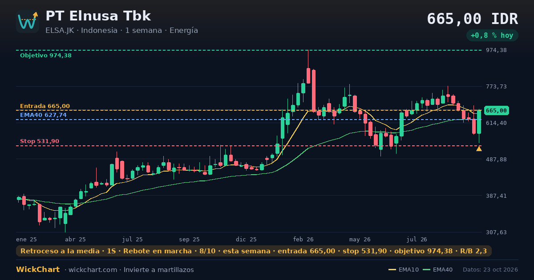Click the feb 26 date label
Image resolution: width=534 pixels, height=280 pixels.
click(303, 240)
